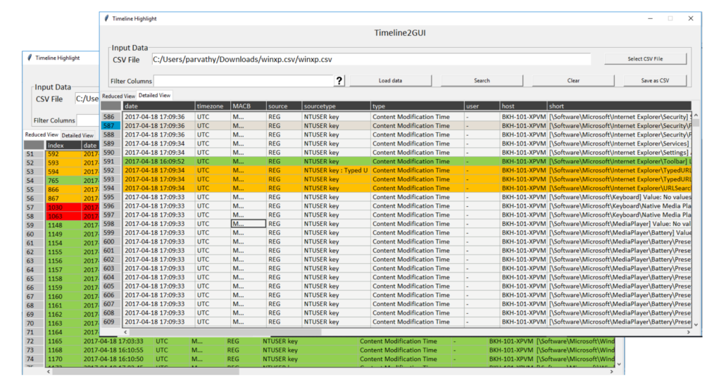721x380 pixels.
Task: Click the CSV File path field
Action: coord(372,59)
